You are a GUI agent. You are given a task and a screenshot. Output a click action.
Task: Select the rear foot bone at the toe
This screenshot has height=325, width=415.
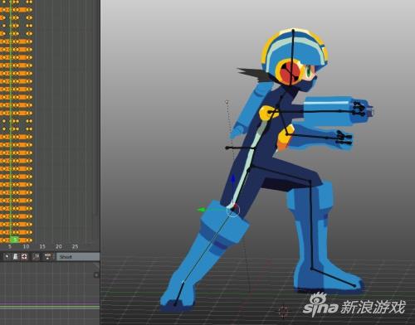(178, 293)
